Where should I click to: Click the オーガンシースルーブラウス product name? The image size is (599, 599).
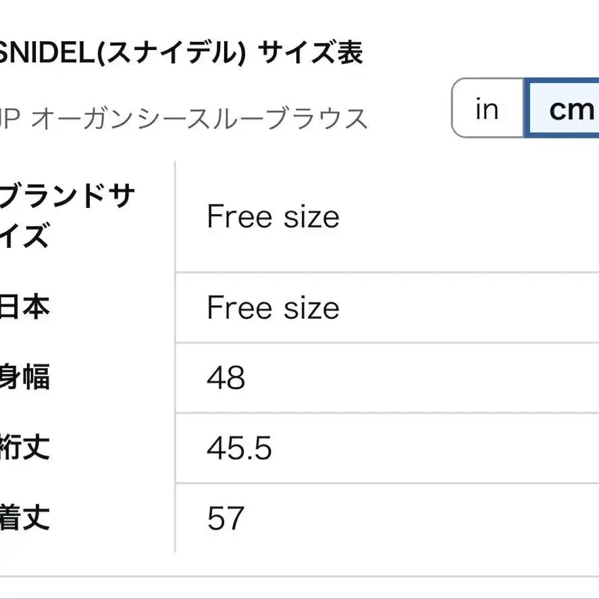199,119
